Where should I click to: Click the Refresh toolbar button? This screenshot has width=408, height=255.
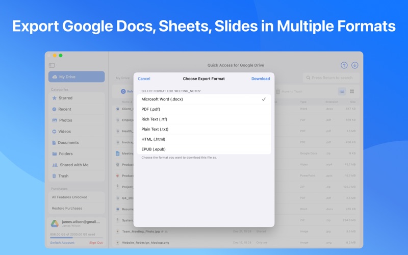[x=126, y=91]
